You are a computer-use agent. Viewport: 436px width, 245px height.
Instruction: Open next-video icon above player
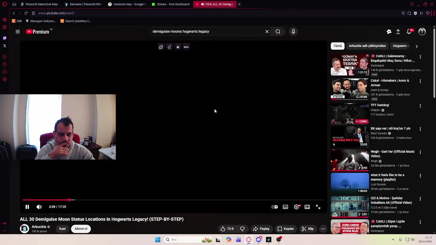coord(178,47)
